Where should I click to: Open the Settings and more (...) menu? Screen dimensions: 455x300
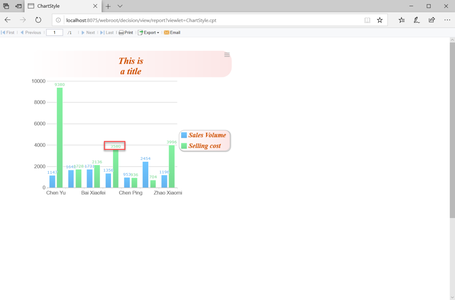point(447,20)
